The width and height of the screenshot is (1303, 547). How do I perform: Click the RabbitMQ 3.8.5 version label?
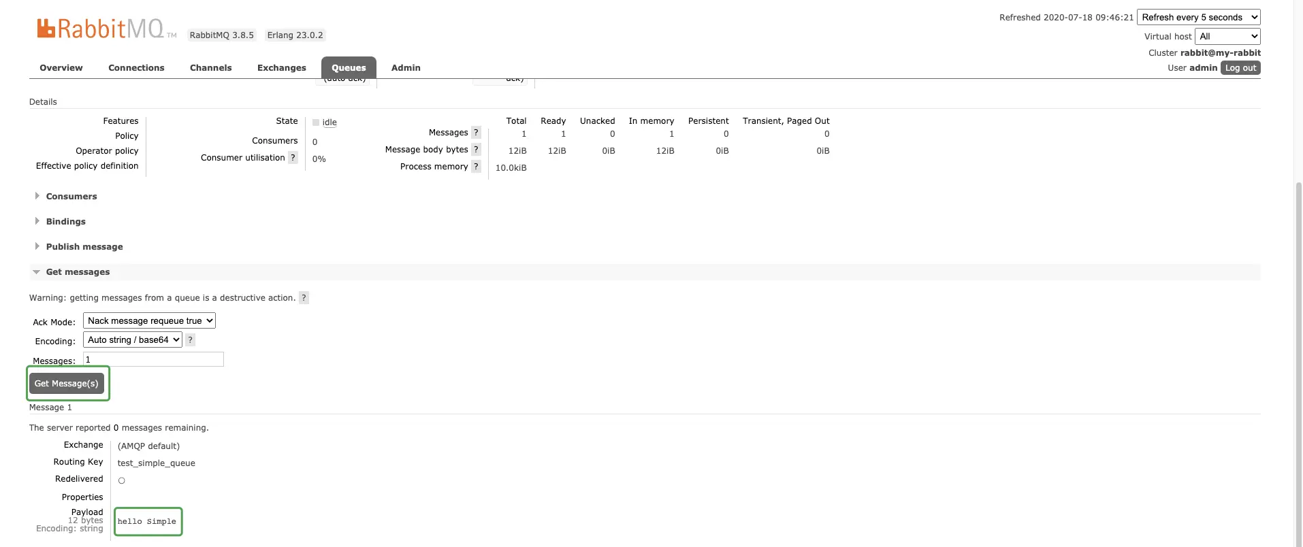(221, 35)
